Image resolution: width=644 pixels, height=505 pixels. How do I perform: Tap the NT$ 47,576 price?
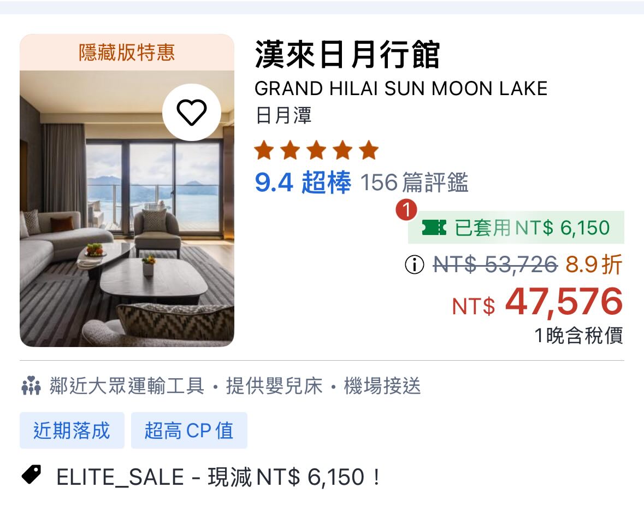pyautogui.click(x=537, y=302)
